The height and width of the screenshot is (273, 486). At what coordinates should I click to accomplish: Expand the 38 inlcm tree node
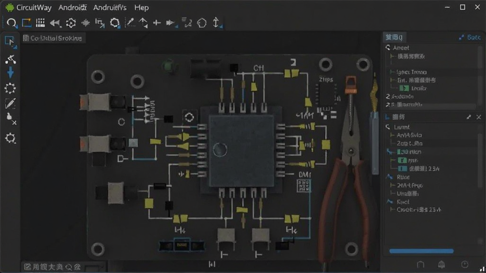tap(389, 152)
